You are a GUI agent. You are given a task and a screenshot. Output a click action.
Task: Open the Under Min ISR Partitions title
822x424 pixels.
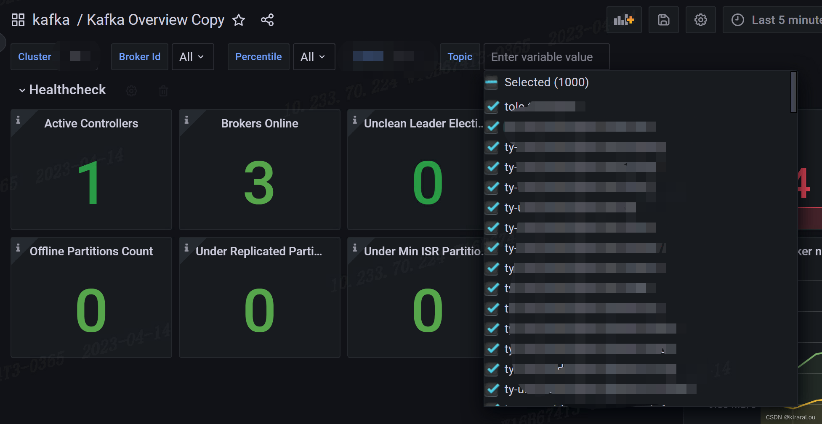click(x=423, y=251)
